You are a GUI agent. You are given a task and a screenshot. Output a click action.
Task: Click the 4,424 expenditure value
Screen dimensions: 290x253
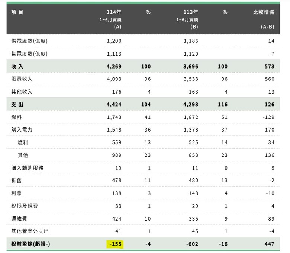(114, 105)
